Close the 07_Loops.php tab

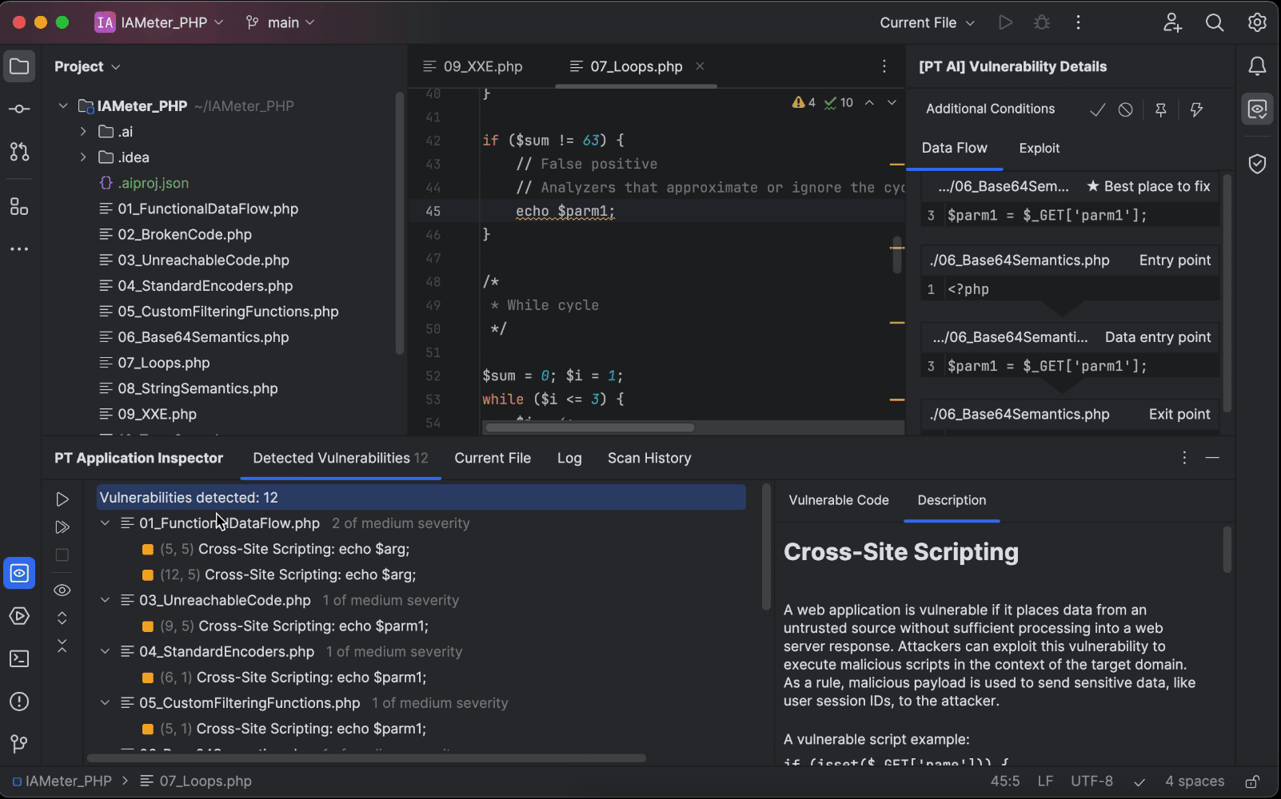tap(700, 66)
